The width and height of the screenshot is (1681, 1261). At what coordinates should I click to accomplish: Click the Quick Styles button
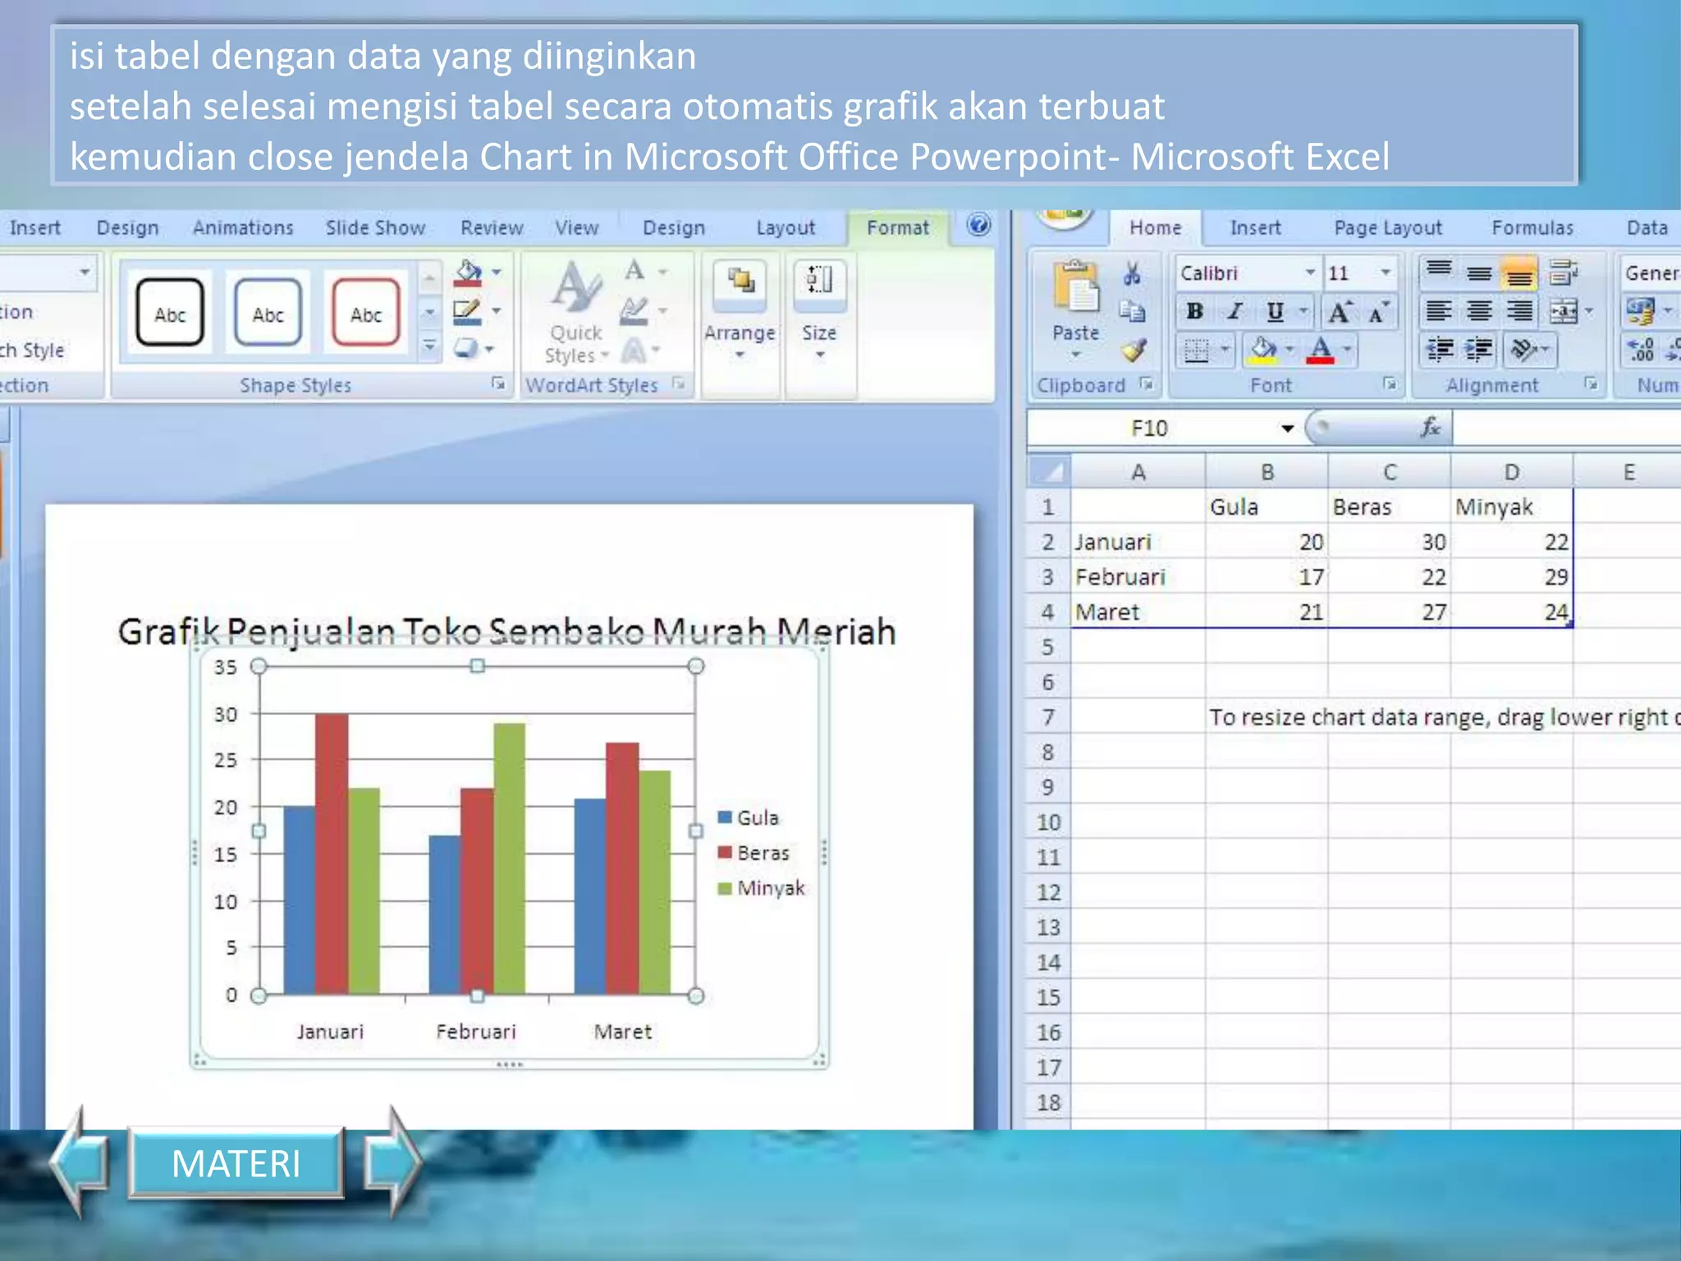[x=577, y=314]
